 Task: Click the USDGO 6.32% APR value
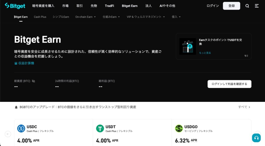coord(182,141)
